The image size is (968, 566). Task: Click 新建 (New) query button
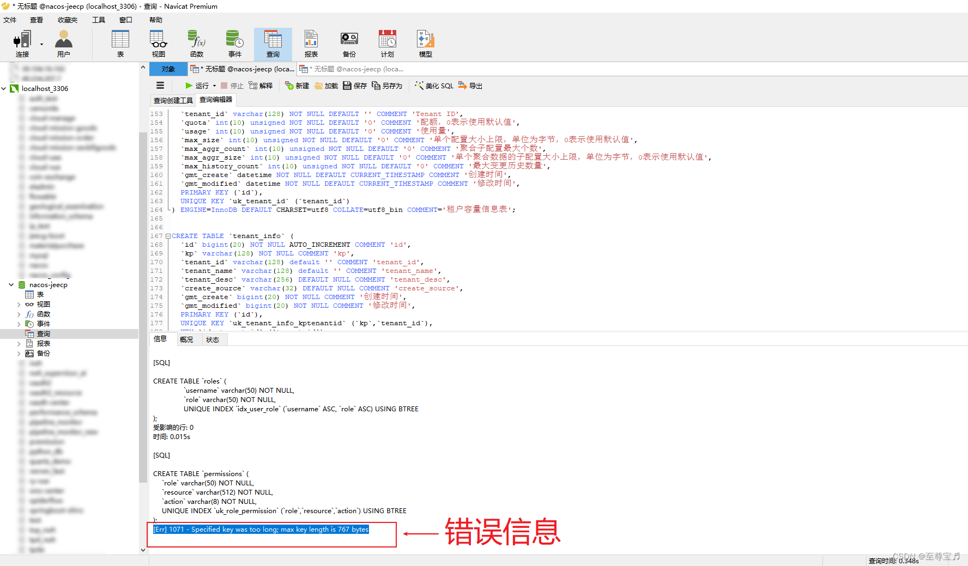tap(297, 86)
